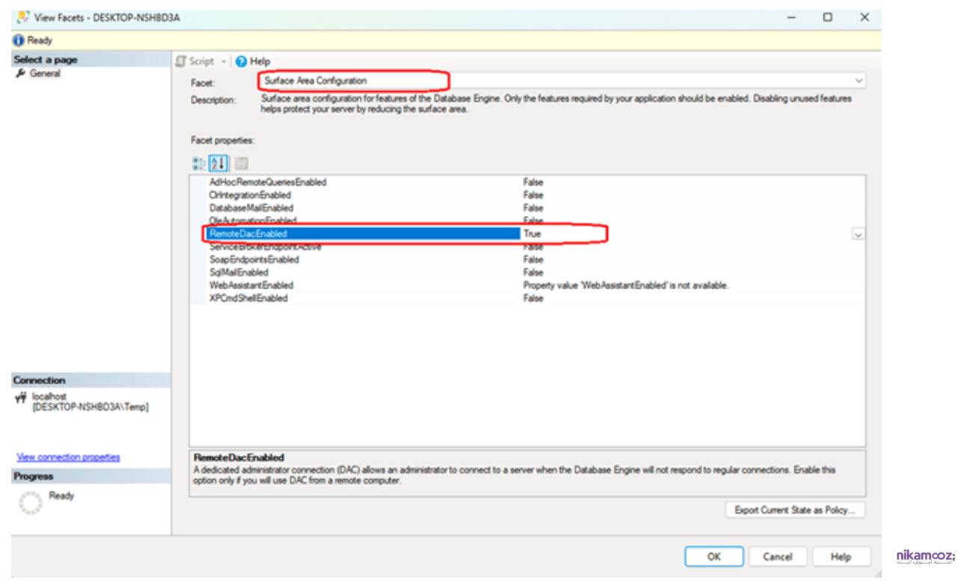Click the Categorized view icon in the property grid
This screenshot has width=958, height=586.
pos(199,163)
